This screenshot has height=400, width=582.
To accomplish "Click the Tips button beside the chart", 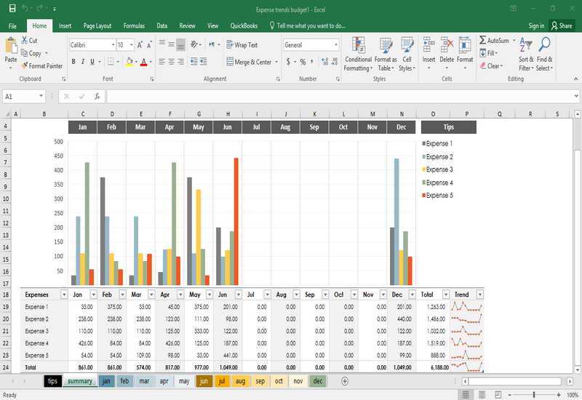I will click(x=448, y=127).
